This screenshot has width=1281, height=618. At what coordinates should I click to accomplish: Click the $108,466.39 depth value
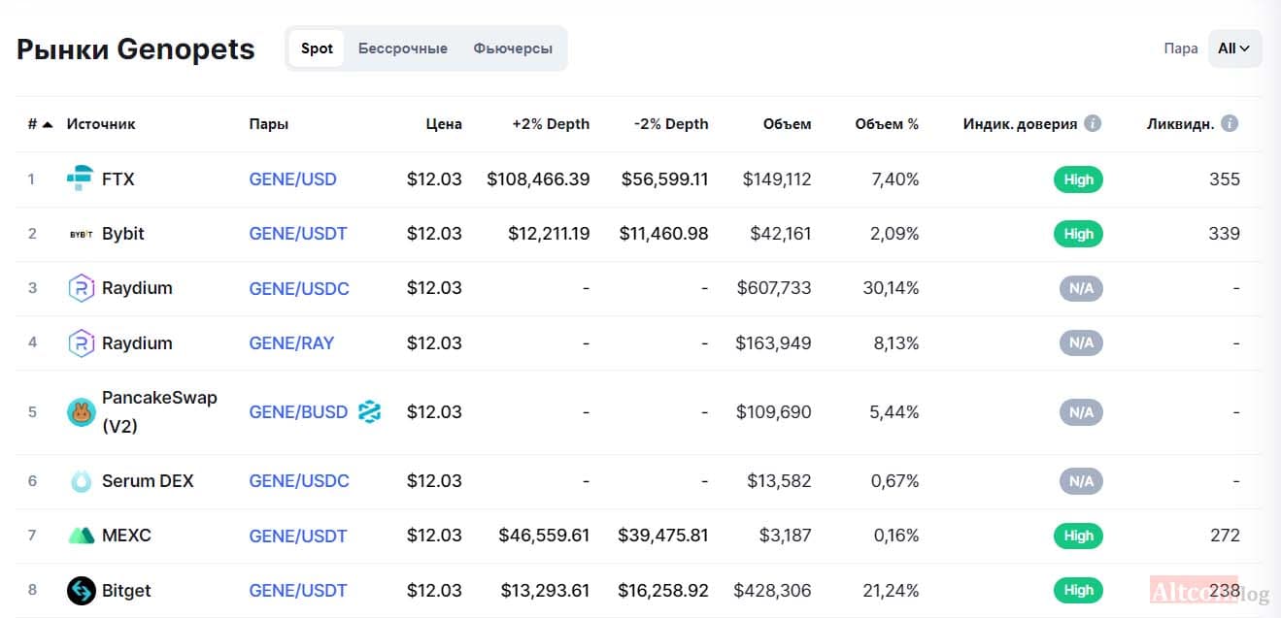(x=538, y=179)
